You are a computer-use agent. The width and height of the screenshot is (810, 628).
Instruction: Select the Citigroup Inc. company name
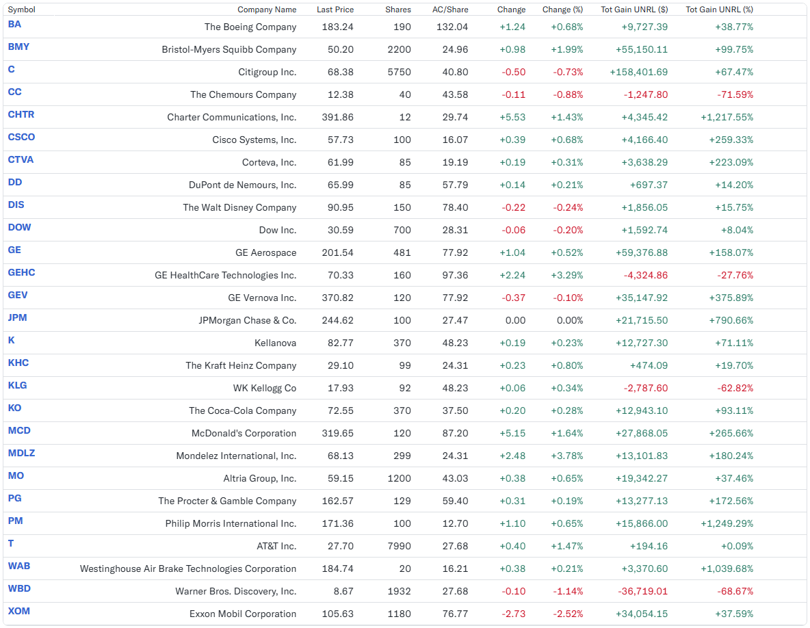coord(267,73)
